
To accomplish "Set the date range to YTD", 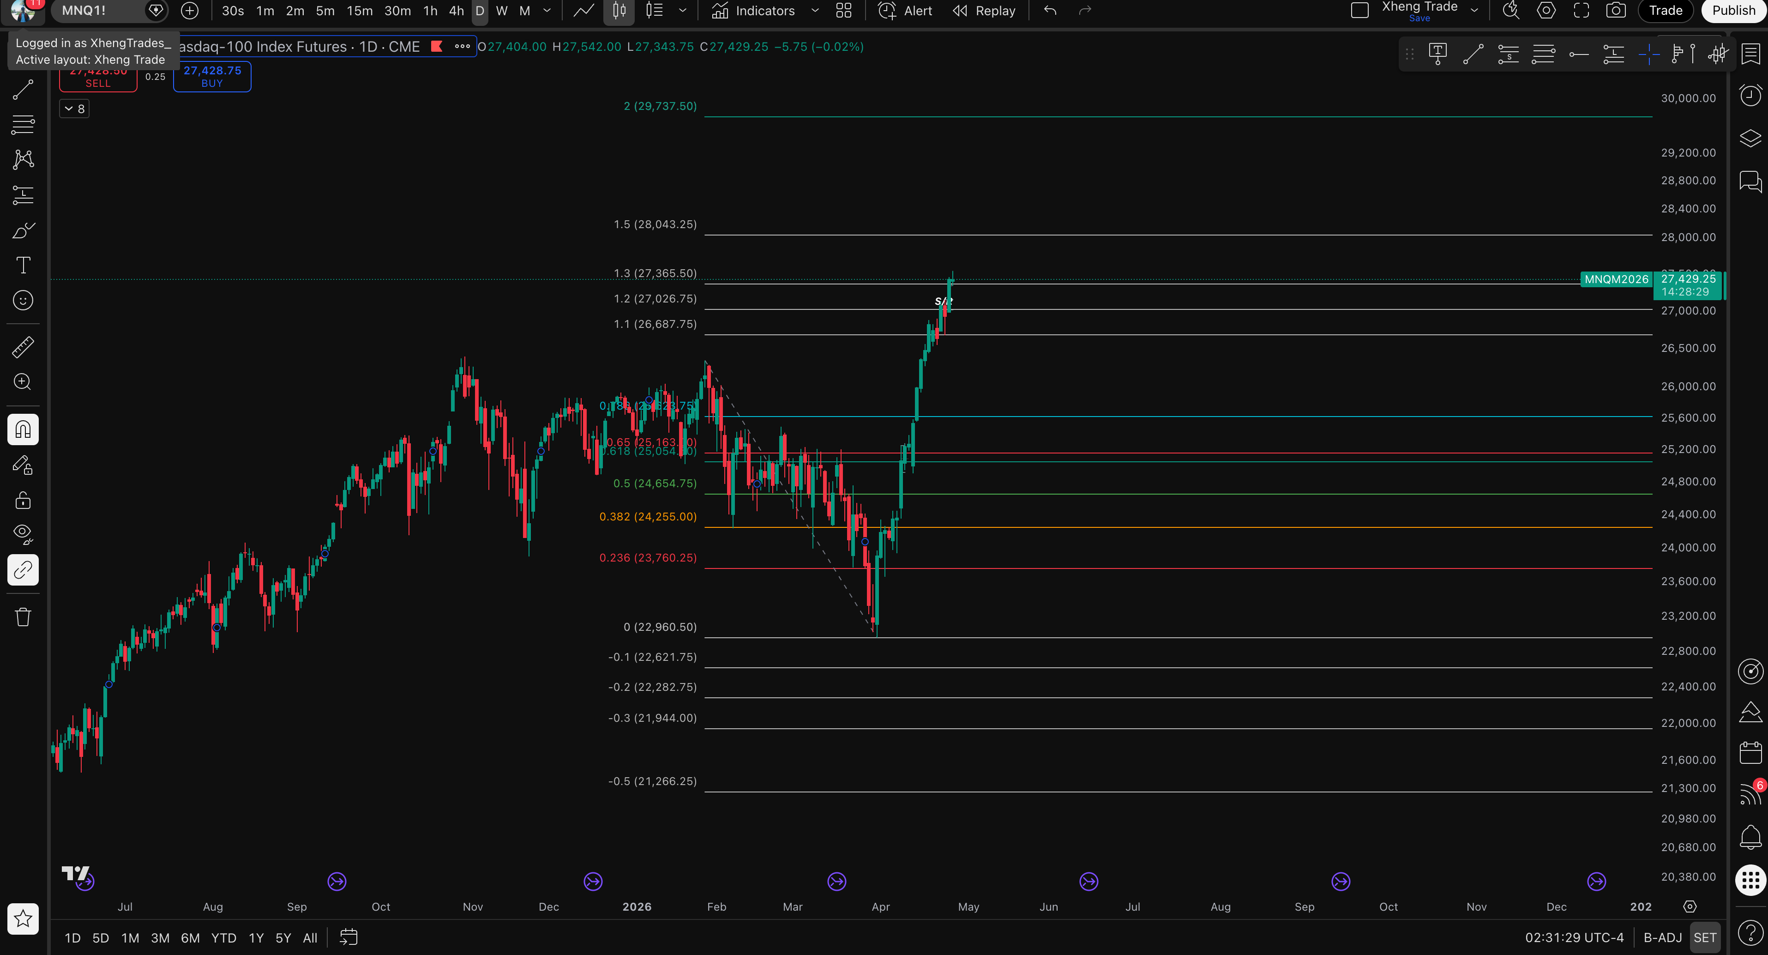I will (223, 937).
